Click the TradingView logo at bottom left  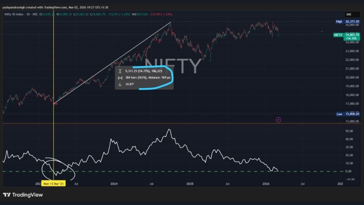[23, 195]
